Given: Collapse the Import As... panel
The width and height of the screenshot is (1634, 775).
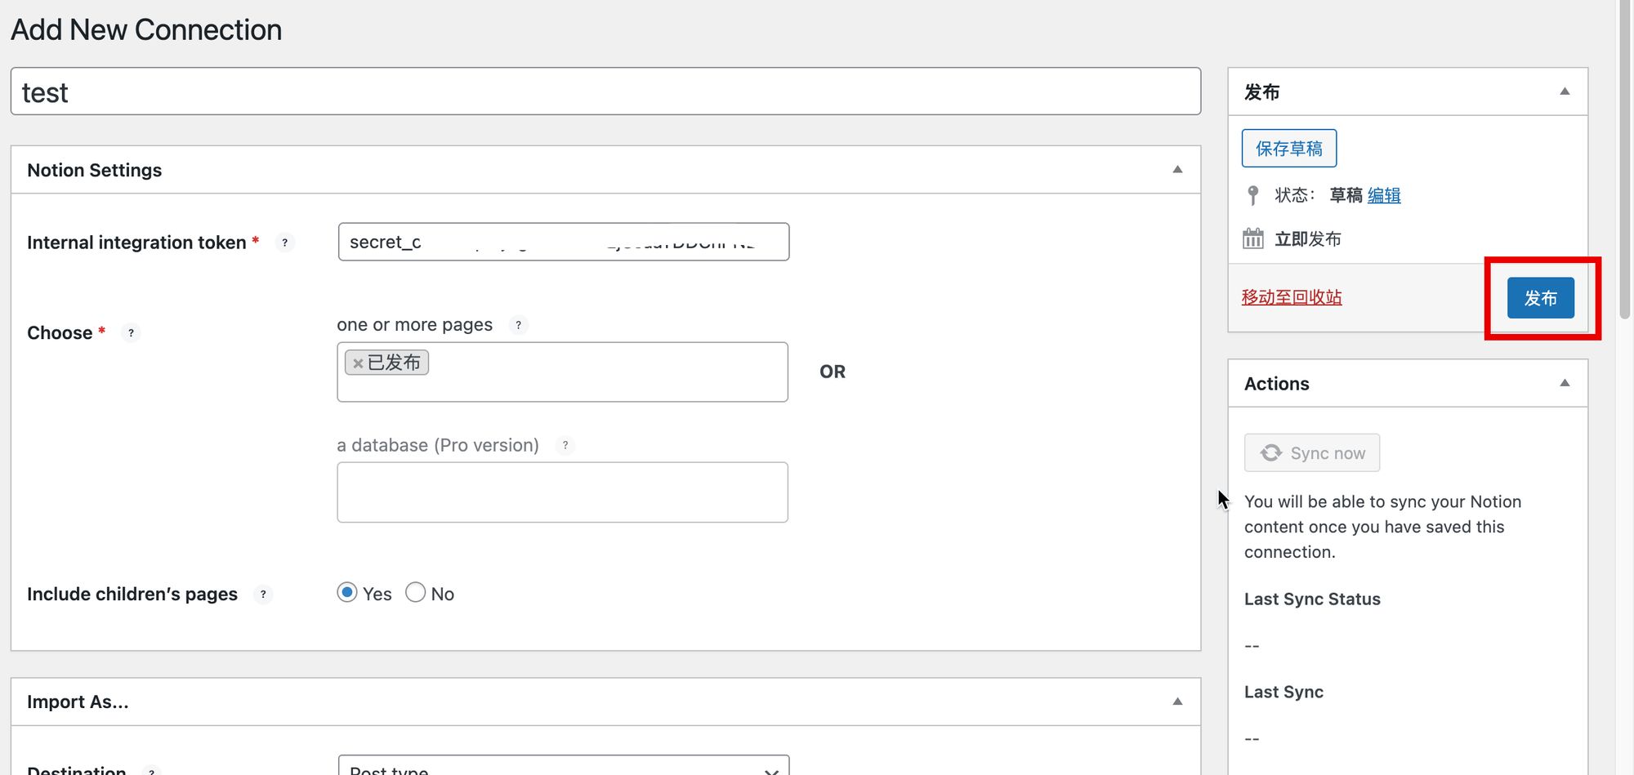Looking at the screenshot, I should click(x=1177, y=702).
